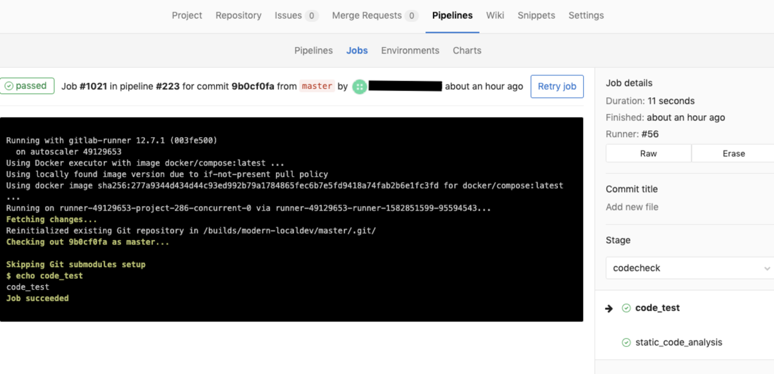The image size is (774, 374).
Task: Click 'Skipping Git submodules setup' log line
Action: point(76,265)
